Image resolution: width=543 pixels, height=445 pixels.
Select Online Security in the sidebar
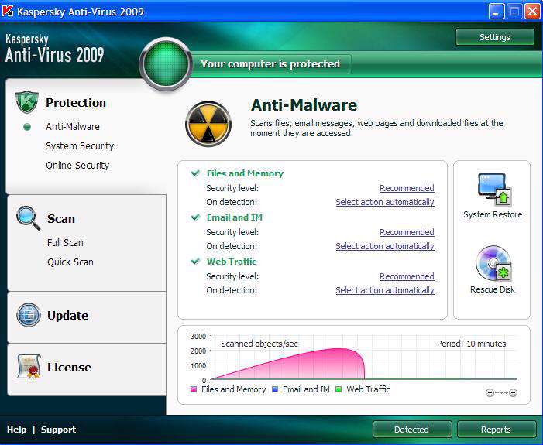(77, 166)
